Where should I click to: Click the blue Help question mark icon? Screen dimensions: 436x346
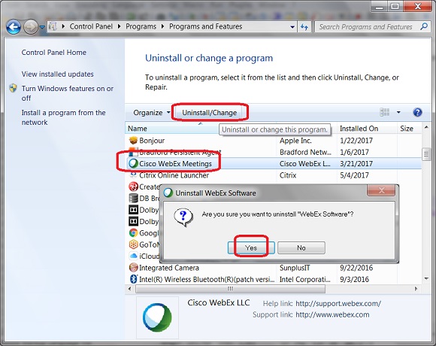point(417,112)
